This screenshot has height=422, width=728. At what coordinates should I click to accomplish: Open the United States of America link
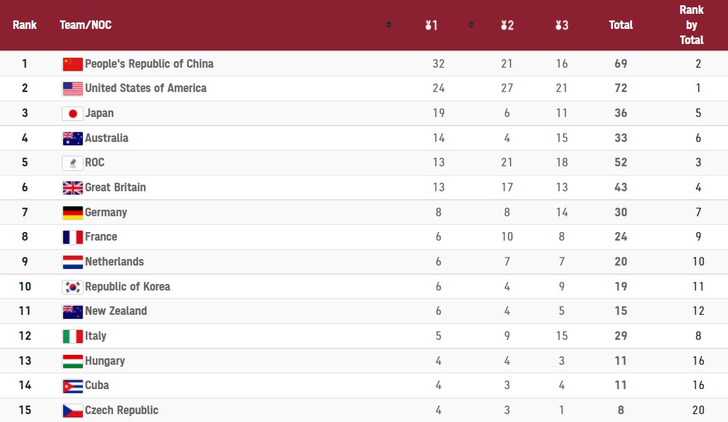(x=145, y=88)
